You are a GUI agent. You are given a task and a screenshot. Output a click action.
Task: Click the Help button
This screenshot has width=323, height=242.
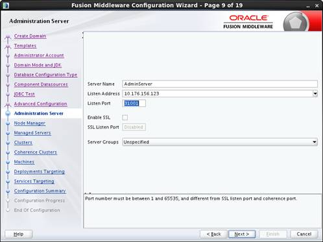[19, 234]
